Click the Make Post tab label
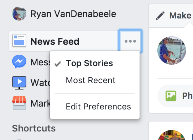Viewport: 193px width, 140px height. [180, 16]
